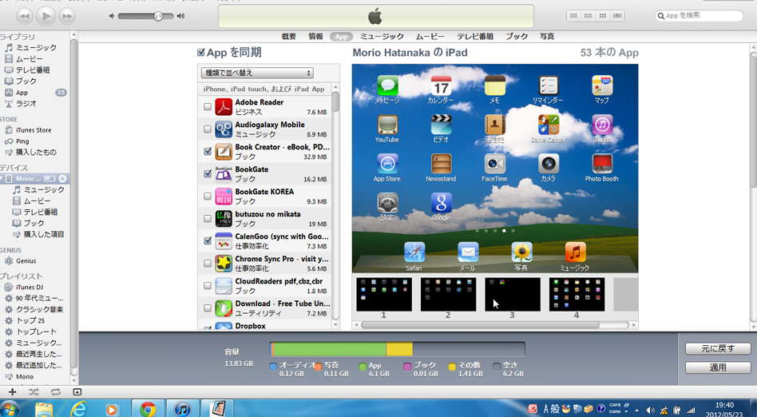The width and height of the screenshot is (757, 417).
Task: Toggle the repeat icon at bottom left
Action: [55, 392]
